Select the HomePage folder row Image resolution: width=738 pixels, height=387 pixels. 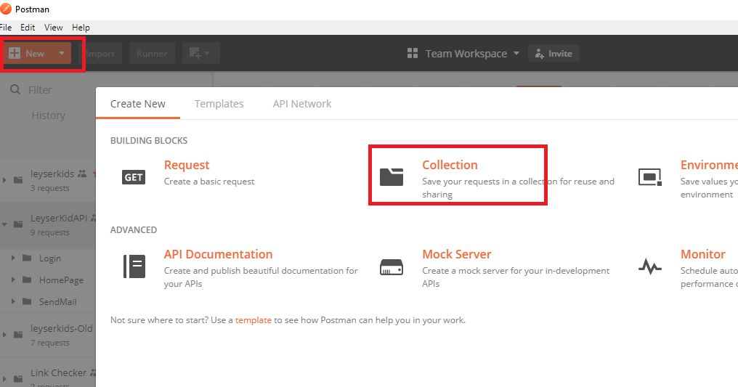point(47,280)
